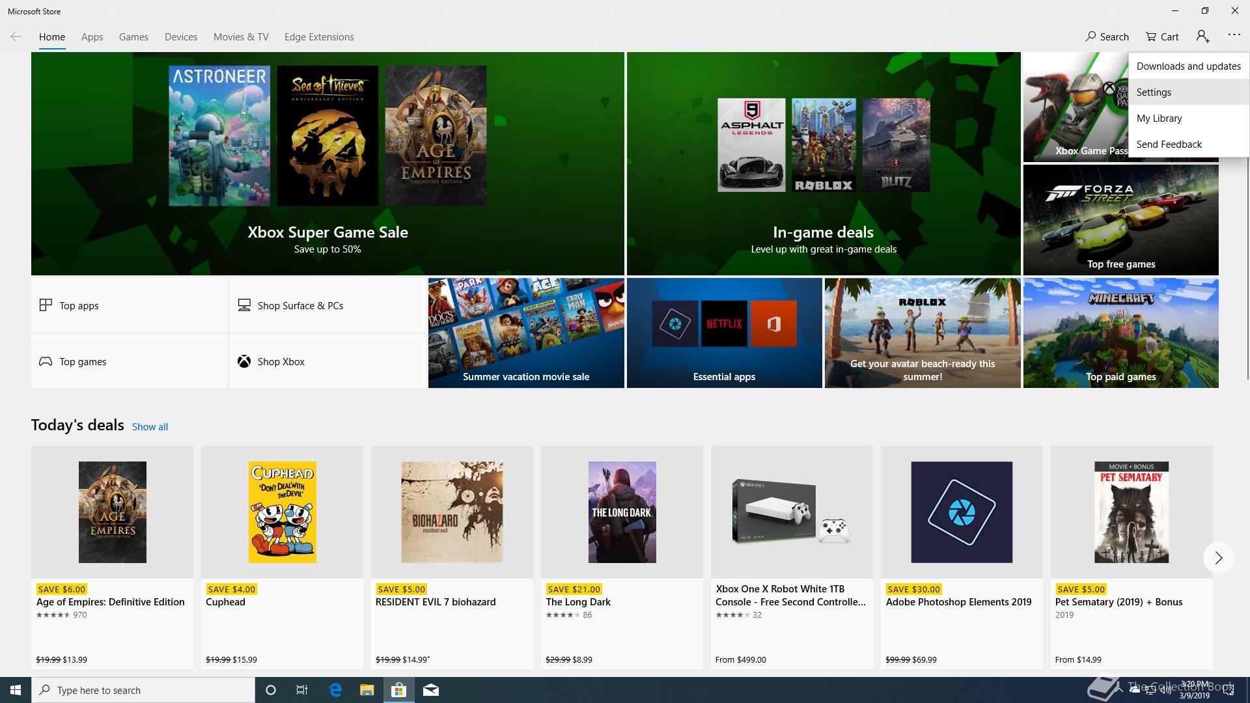Choose My Library menu entry
This screenshot has width=1250, height=703.
coord(1189,118)
